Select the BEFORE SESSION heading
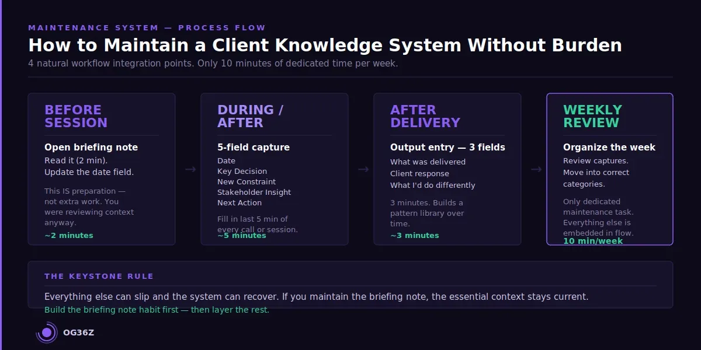The height and width of the screenshot is (350, 701). 76,116
